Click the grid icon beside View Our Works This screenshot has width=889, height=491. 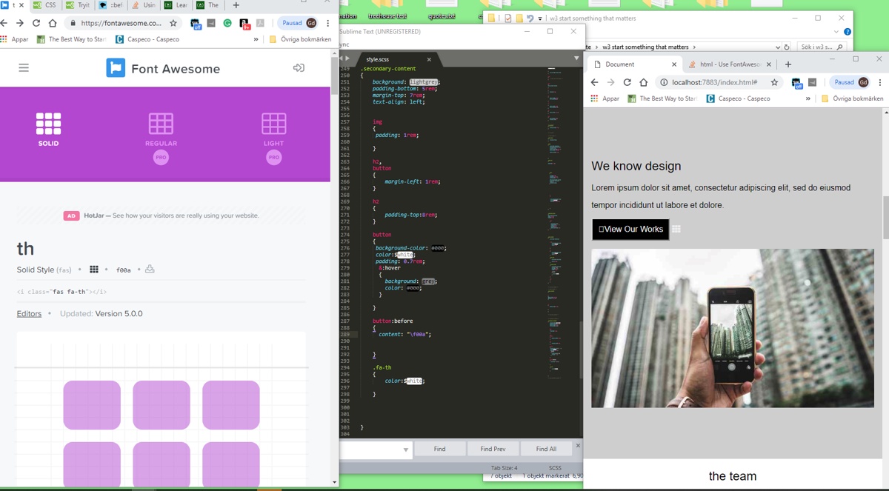click(x=676, y=230)
